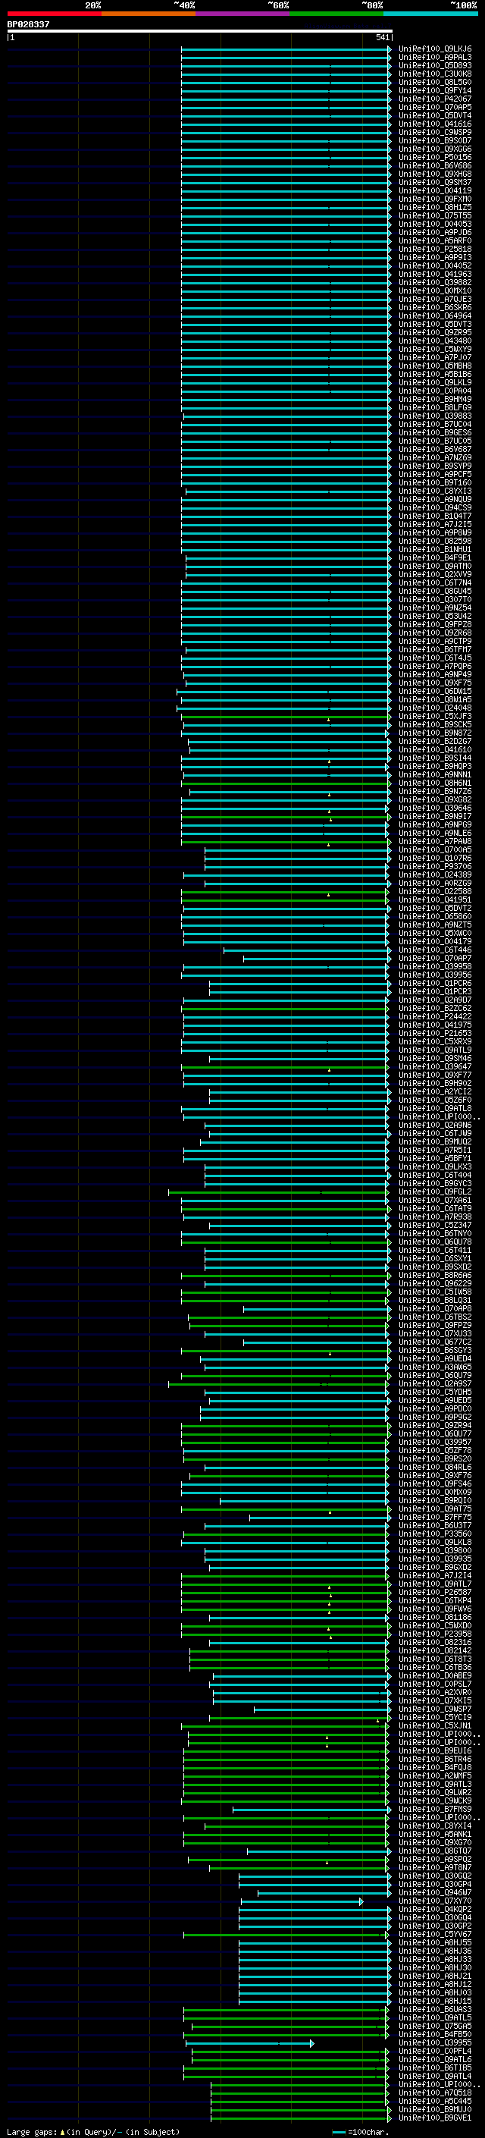Select the UniRef100_O65860 entry
Screen dimensions: 485x2138
click(x=435, y=917)
